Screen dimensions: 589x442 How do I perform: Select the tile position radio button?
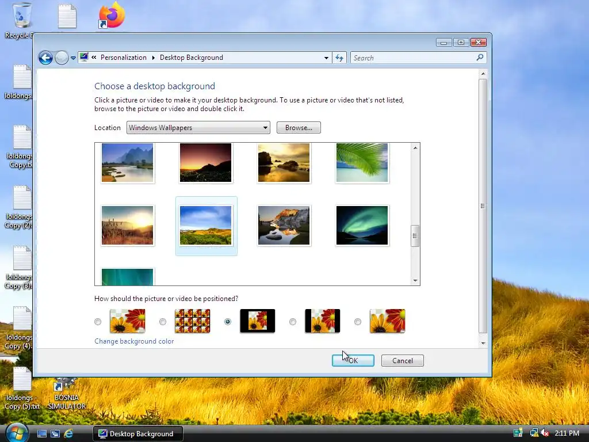(163, 322)
